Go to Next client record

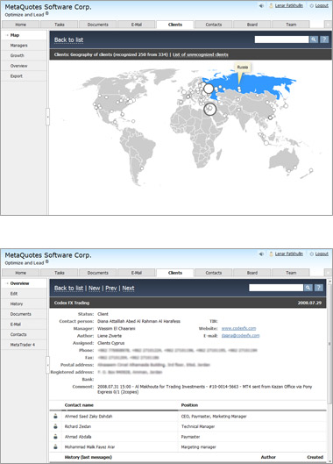coord(128,289)
